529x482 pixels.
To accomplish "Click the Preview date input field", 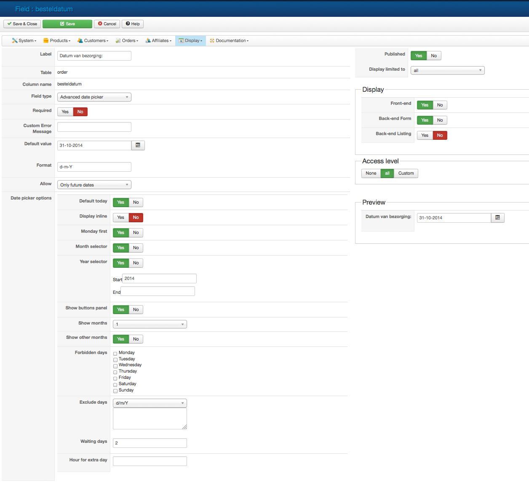I will 454,218.
